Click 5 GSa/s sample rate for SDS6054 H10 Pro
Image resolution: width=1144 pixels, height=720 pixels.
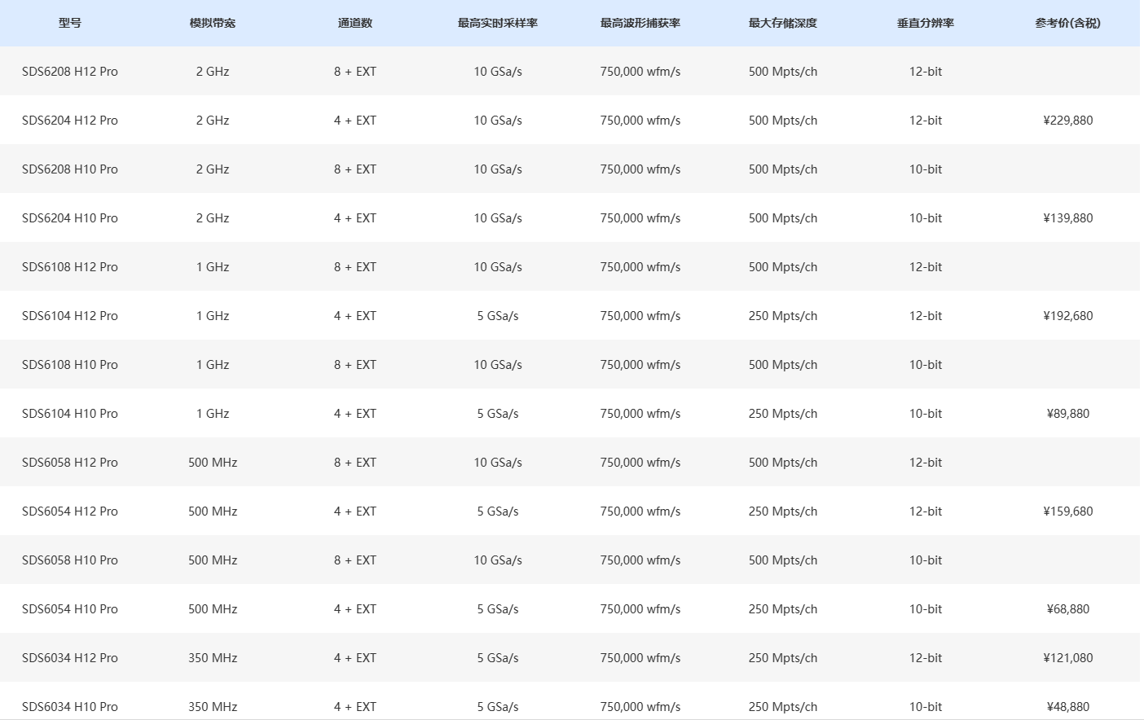[x=498, y=609]
